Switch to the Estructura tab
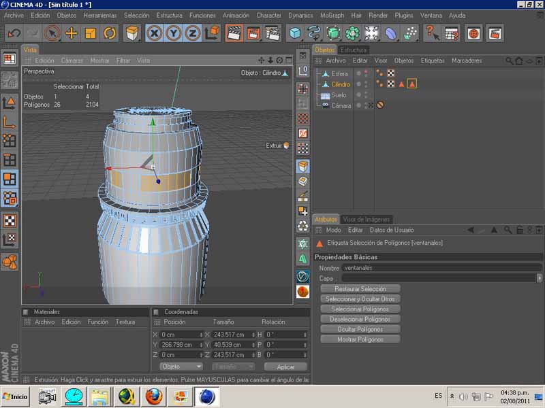545x408 pixels. (354, 50)
